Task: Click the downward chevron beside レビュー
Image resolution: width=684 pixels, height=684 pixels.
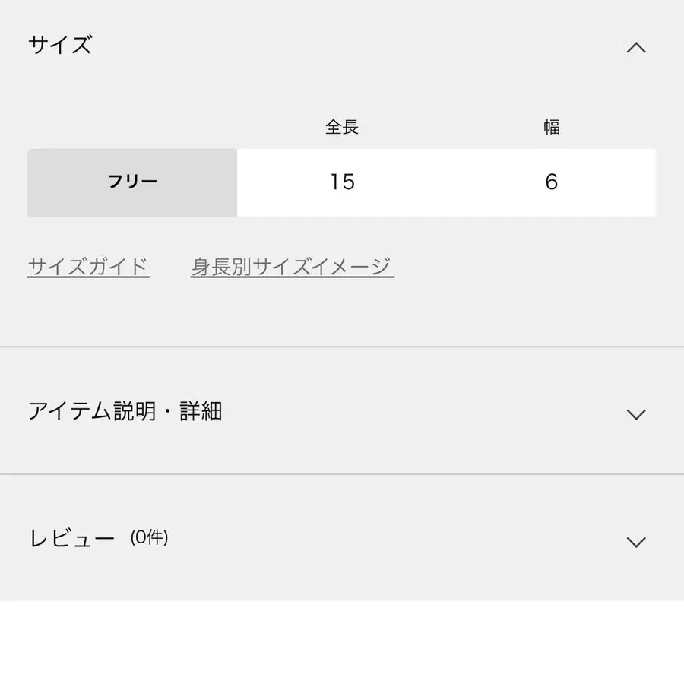Action: [637, 541]
